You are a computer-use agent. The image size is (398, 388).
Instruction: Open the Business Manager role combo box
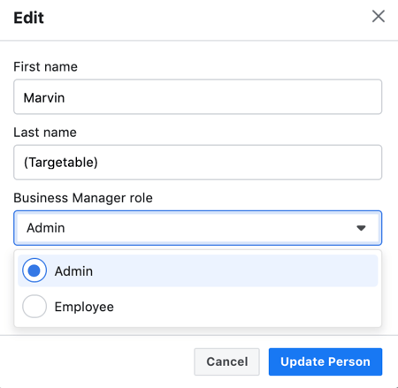coord(198,228)
